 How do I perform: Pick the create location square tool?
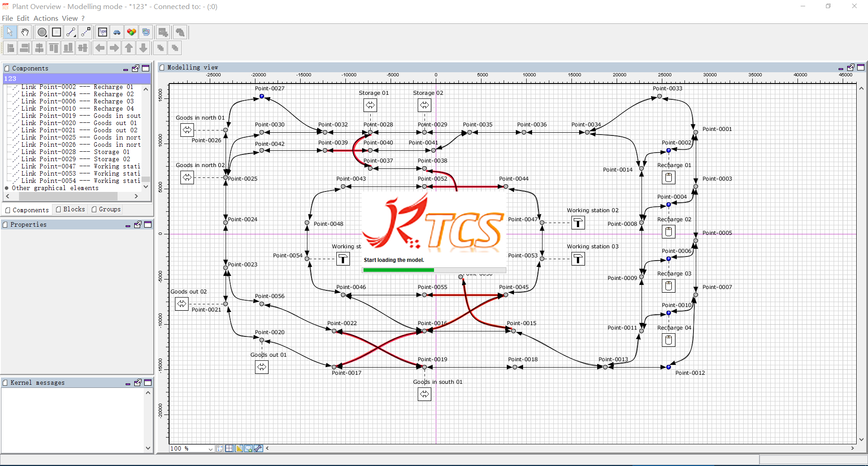(57, 32)
